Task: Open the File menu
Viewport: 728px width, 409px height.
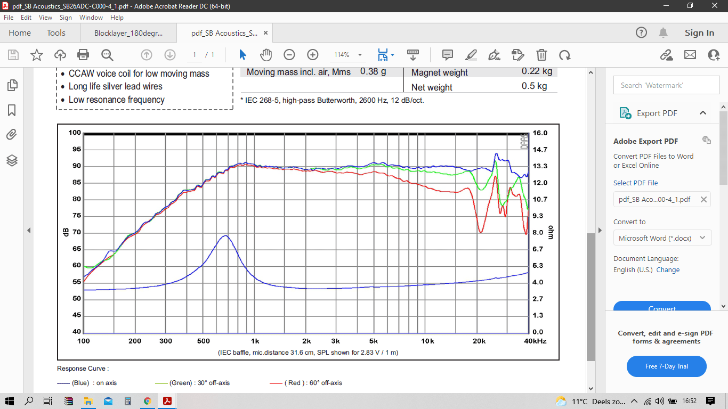Action: point(9,18)
